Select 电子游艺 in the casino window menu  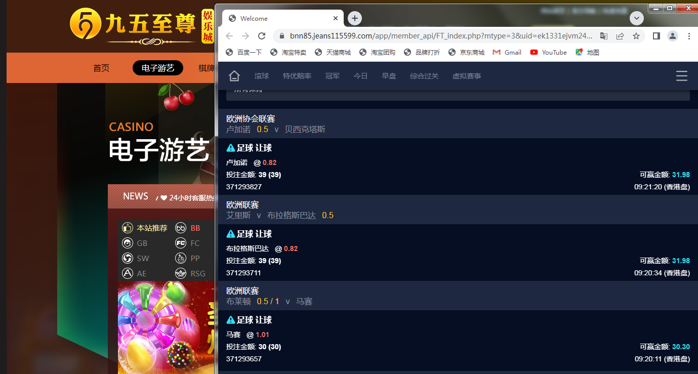point(158,68)
